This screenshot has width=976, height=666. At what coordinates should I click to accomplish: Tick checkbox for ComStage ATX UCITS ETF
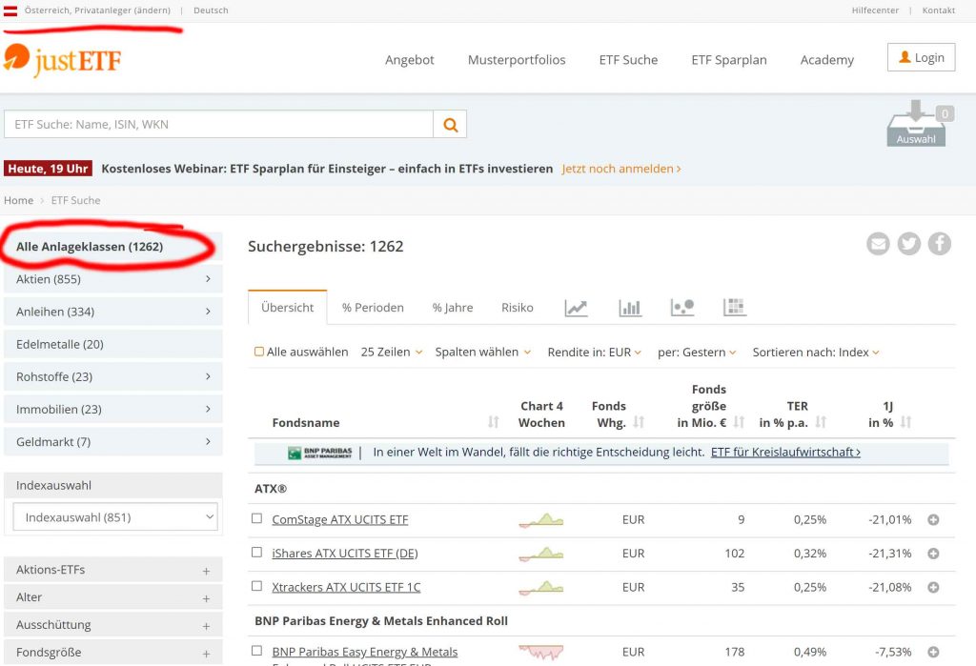click(256, 518)
